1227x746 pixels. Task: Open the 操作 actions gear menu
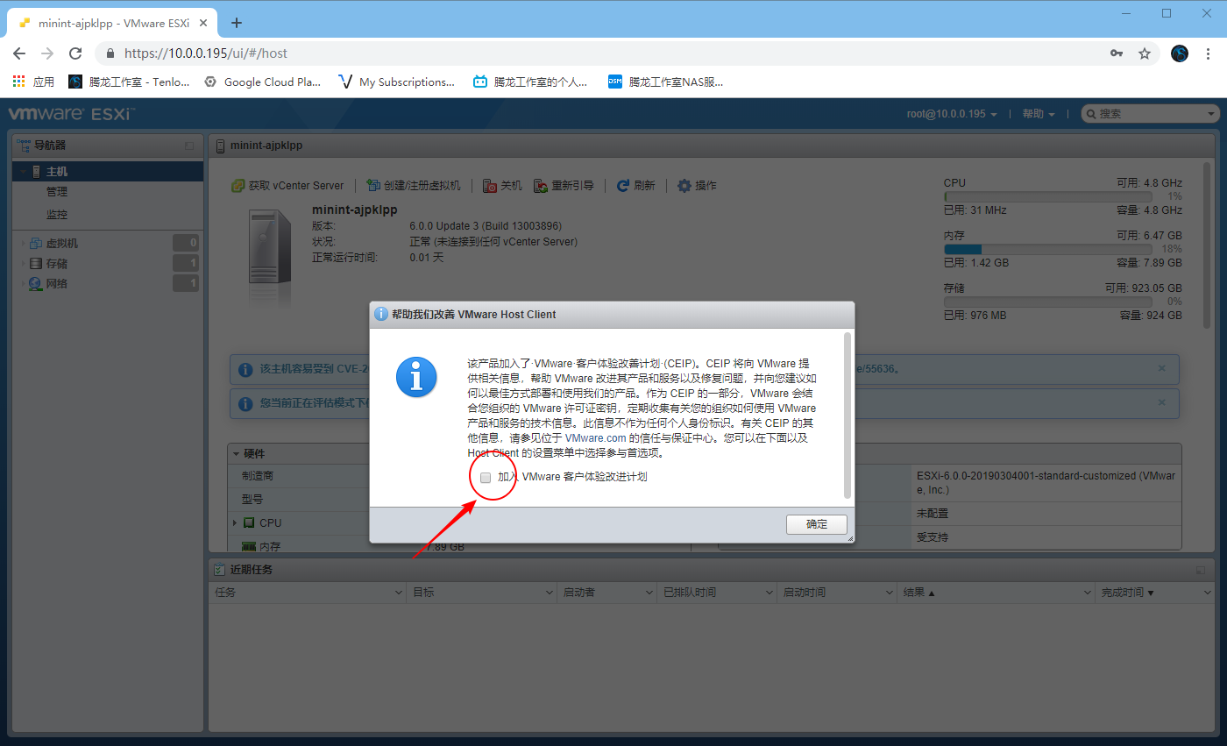(x=697, y=186)
